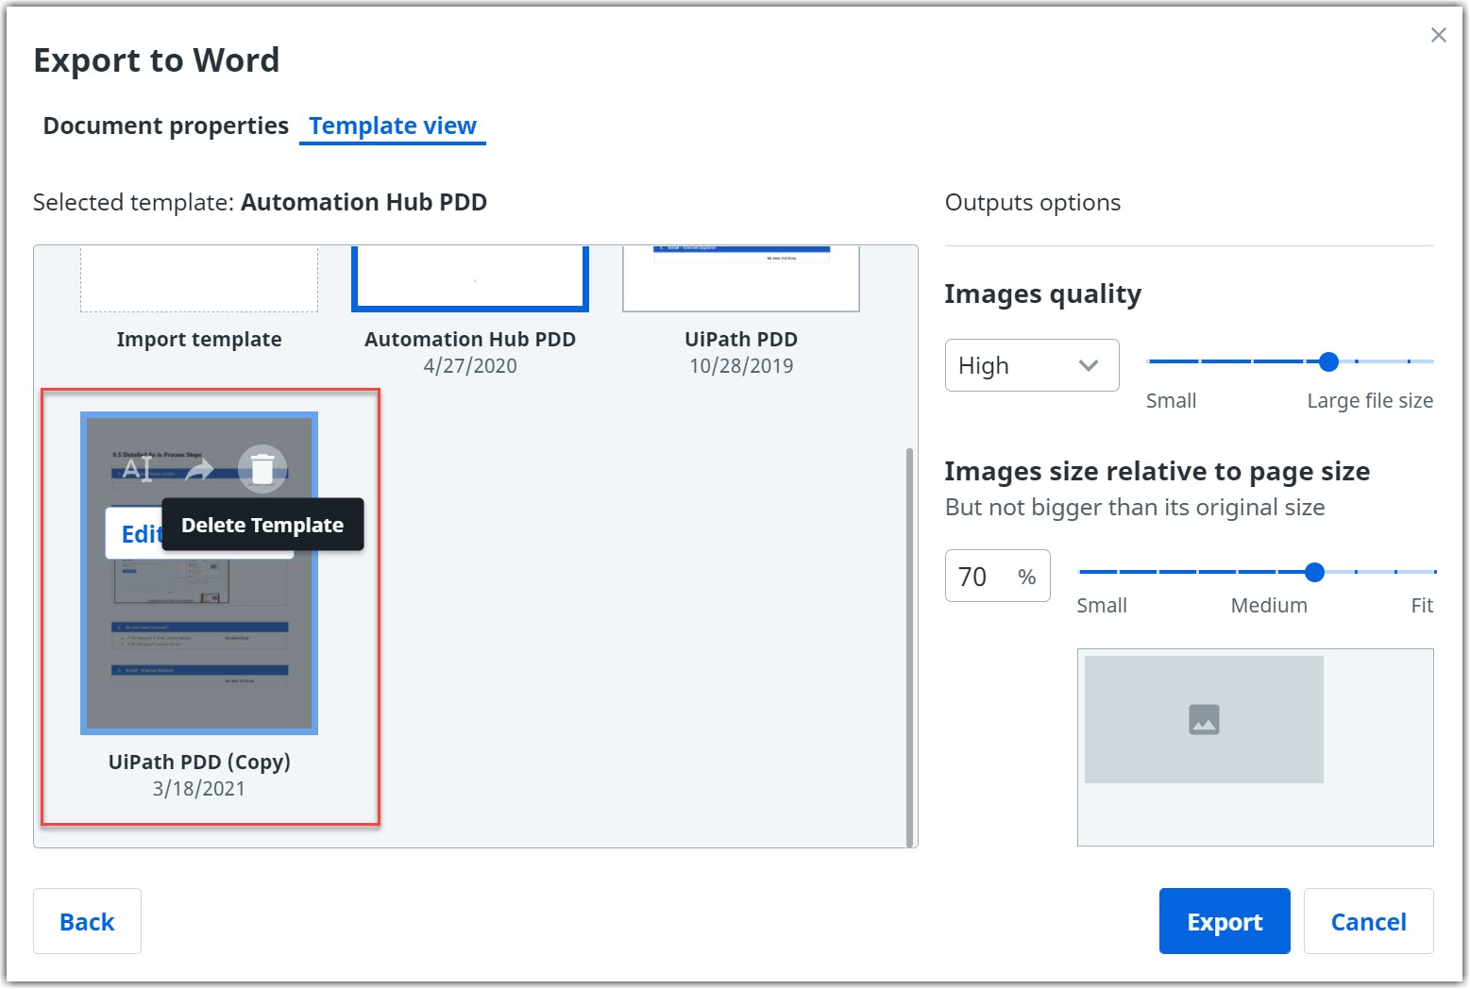Viewport: 1470px width, 989px height.
Task: Click the Automation Hub PDD label under the thumbnail
Action: pos(470,339)
